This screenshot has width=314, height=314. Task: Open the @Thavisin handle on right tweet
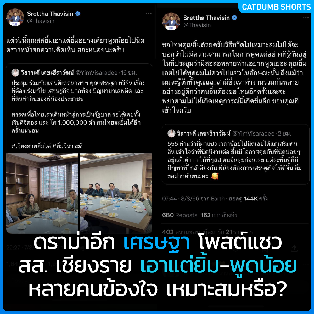(197, 25)
